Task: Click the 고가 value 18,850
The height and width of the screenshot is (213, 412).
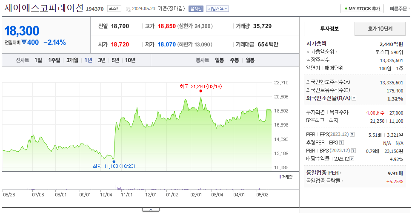Action: click(167, 26)
